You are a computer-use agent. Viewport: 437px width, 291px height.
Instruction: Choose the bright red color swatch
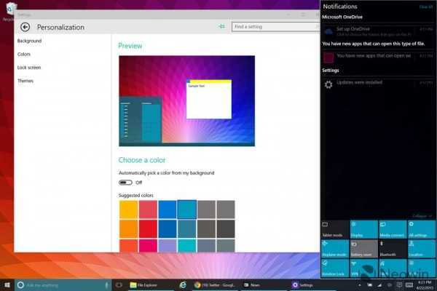click(148, 229)
